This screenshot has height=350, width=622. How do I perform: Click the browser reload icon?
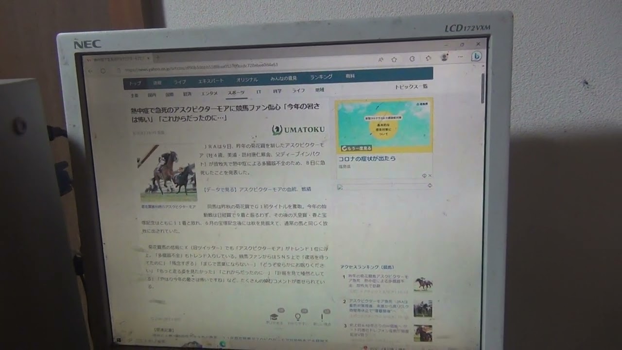(103, 71)
